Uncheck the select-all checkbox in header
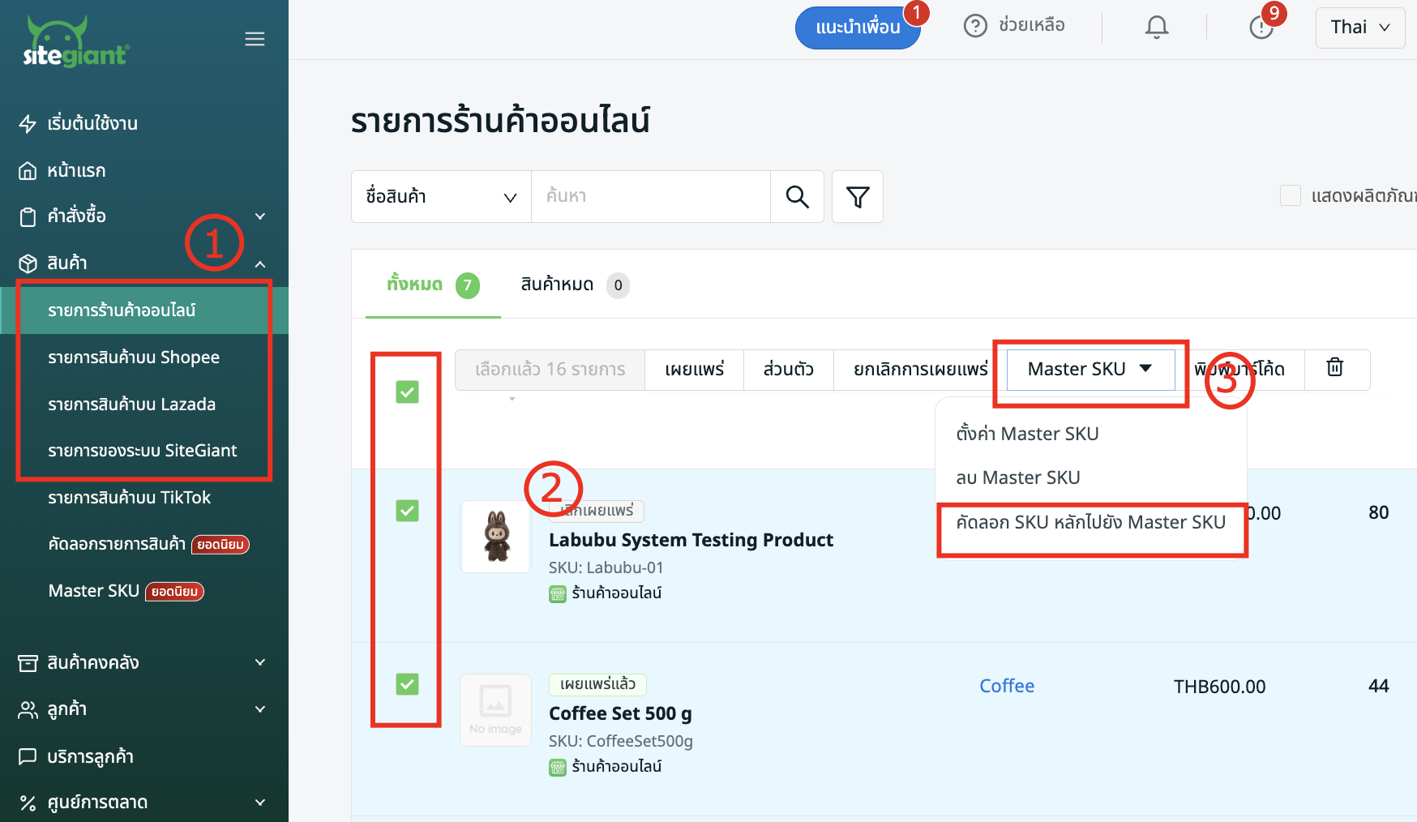 pyautogui.click(x=407, y=392)
